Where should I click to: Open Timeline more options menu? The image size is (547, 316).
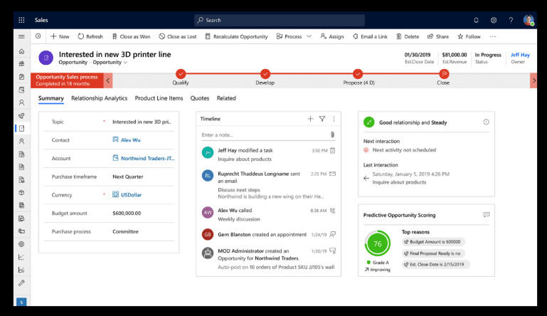tap(334, 119)
